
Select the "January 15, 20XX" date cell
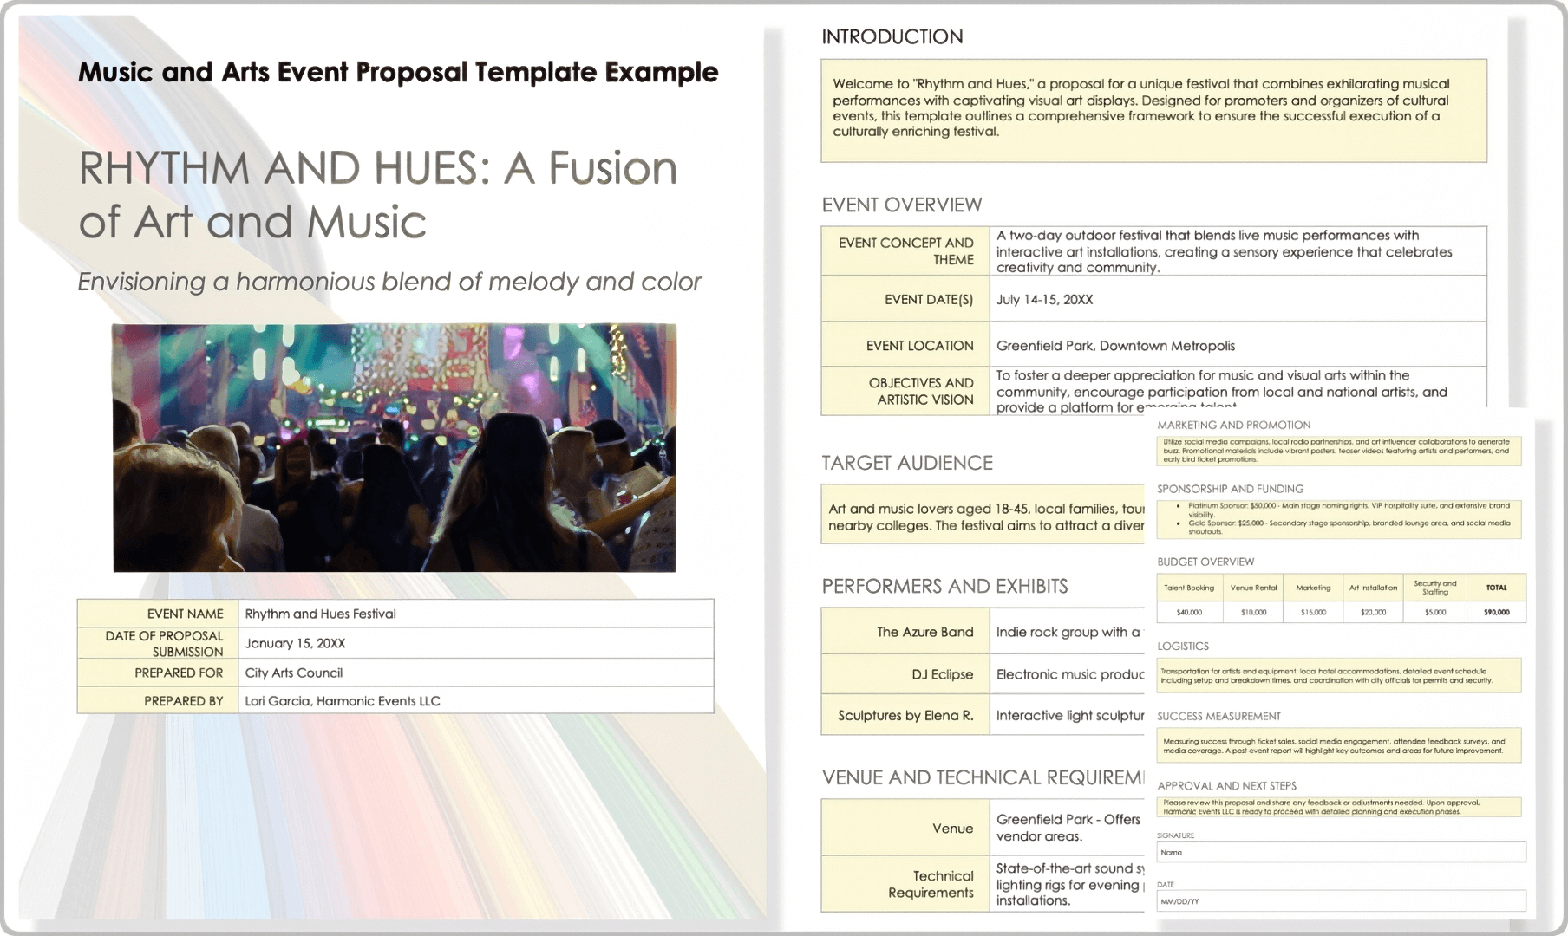[476, 643]
